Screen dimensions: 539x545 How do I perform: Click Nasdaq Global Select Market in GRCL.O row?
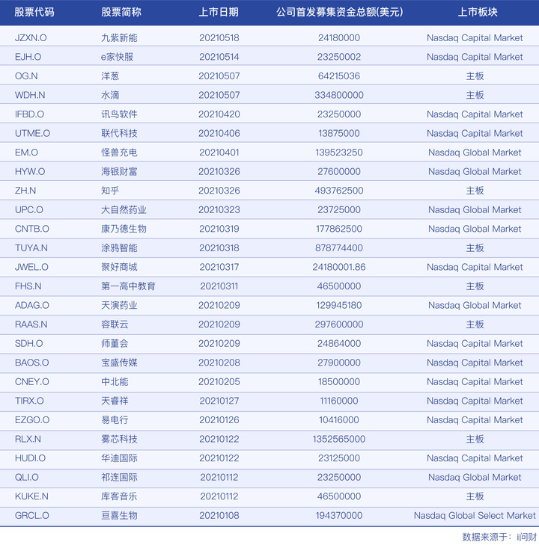tap(475, 516)
